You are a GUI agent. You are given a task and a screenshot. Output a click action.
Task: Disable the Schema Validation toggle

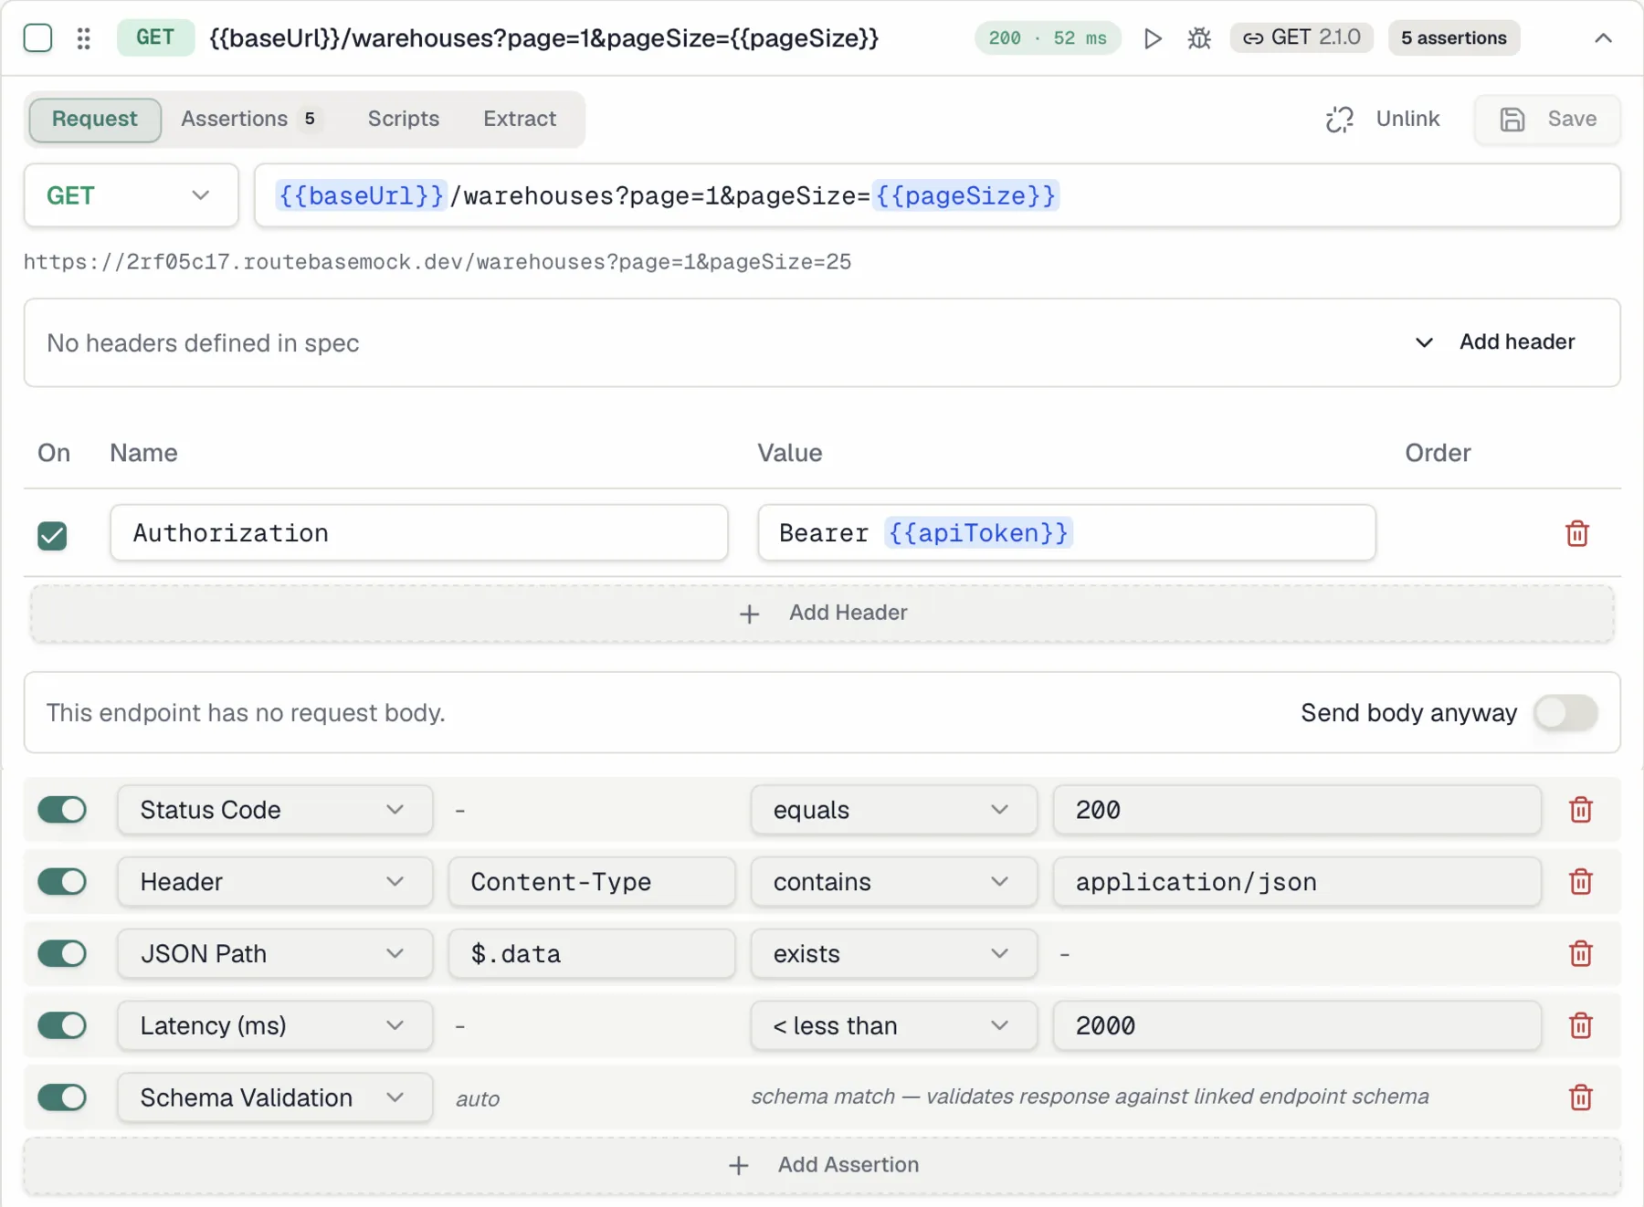pos(62,1097)
